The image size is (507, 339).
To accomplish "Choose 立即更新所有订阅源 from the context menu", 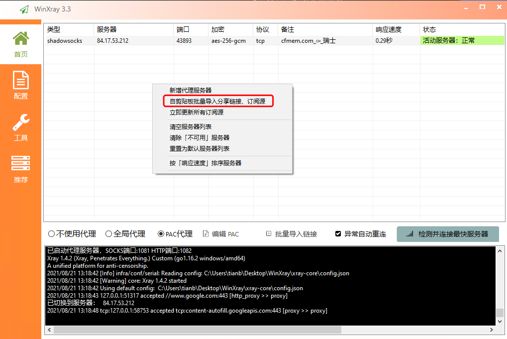I will click(x=197, y=112).
